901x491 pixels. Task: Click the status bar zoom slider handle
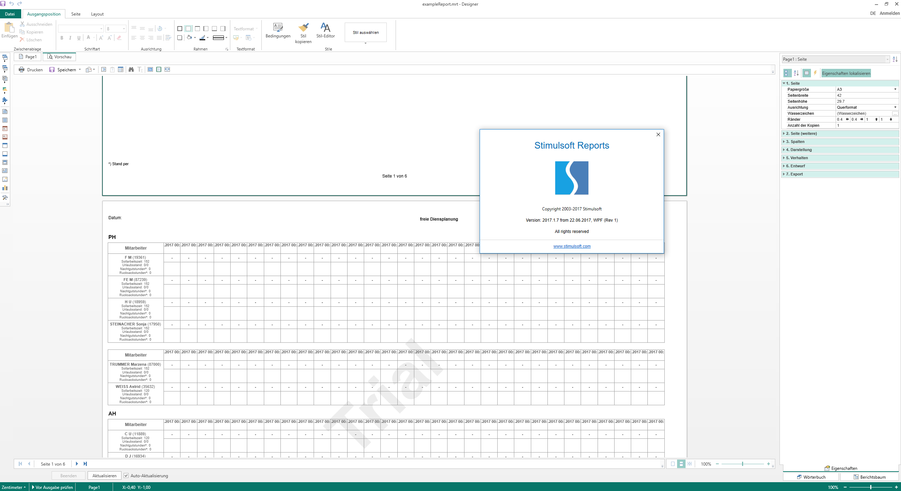pos(871,487)
